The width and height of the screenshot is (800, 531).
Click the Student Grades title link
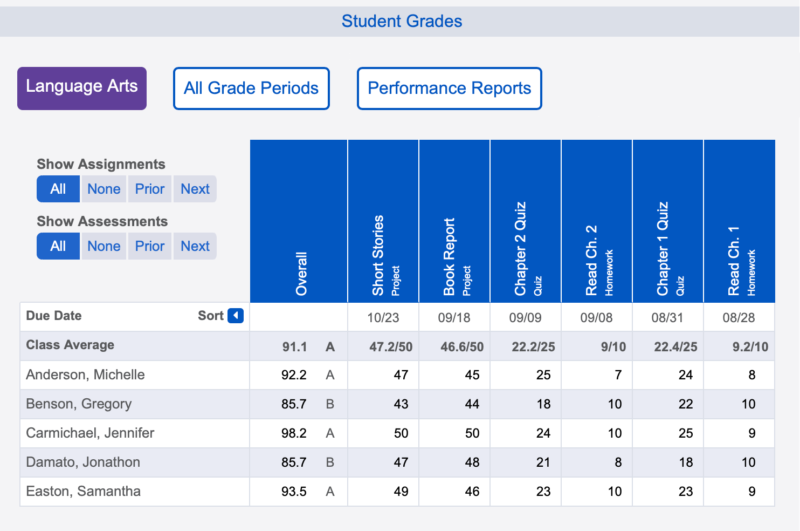pos(401,21)
